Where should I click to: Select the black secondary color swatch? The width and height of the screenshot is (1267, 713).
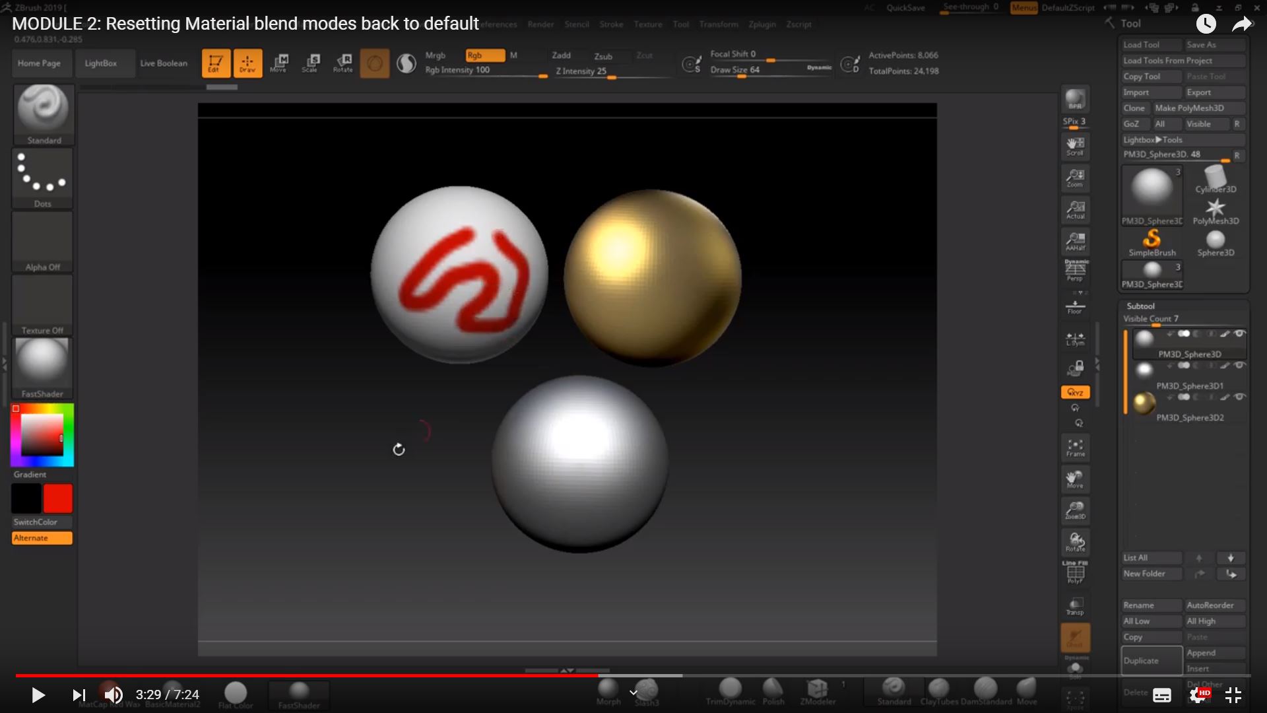pyautogui.click(x=26, y=498)
